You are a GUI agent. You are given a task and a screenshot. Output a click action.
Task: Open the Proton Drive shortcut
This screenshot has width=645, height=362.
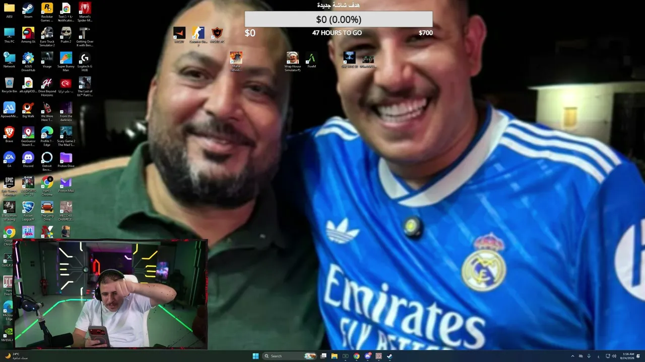(66, 160)
